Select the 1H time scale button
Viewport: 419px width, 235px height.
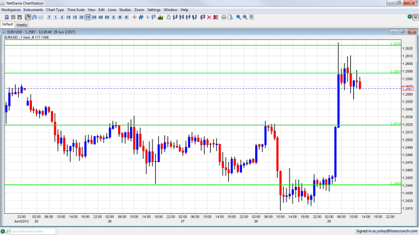coord(88,17)
